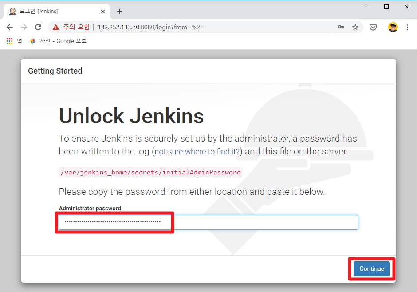The width and height of the screenshot is (417, 292).
Task: Click the security warning triangle icon
Action: click(55, 27)
